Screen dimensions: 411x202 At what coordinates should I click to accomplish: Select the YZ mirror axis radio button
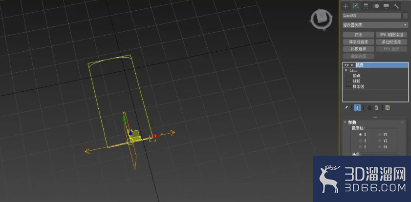click(x=380, y=141)
